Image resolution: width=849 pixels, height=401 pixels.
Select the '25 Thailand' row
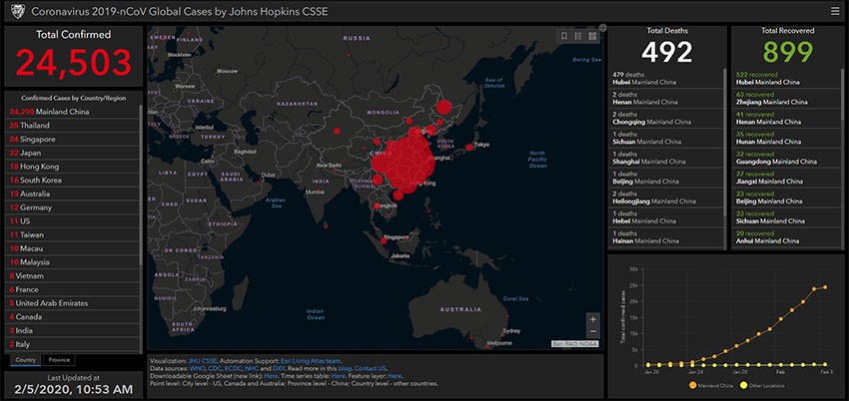73,126
